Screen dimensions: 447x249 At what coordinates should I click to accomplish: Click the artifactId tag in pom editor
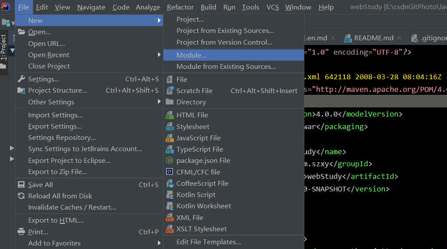tap(372, 176)
